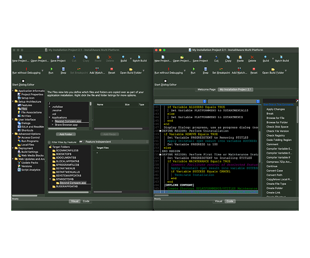Select Check Disk Space command
This screenshot has width=310, height=258.
tap(277, 127)
